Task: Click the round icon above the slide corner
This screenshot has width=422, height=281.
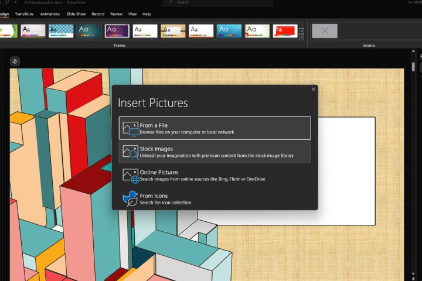Action: [15, 61]
